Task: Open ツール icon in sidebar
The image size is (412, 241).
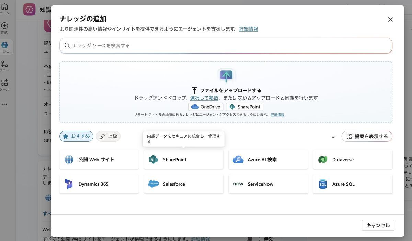Action: (x=4, y=85)
